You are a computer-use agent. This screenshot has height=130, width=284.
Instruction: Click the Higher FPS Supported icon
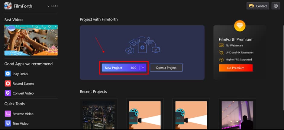(x=221, y=60)
